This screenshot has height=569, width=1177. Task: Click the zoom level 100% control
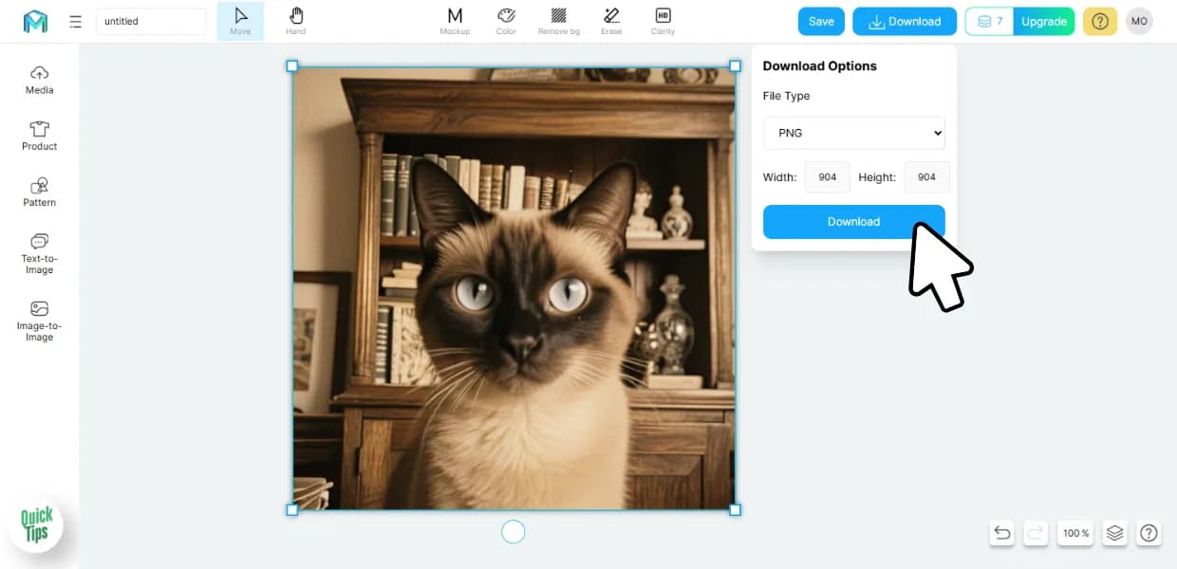pos(1075,533)
